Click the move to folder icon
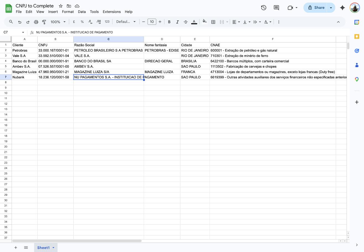Screen dimensions: 364x252 (69, 6)
